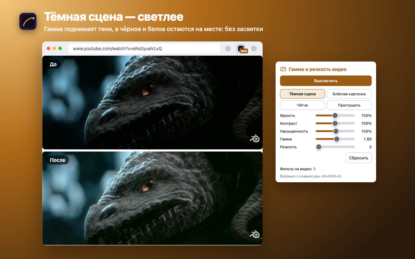Click the text Фильтр на видео: 1.
415x259 pixels.
[x=298, y=169]
